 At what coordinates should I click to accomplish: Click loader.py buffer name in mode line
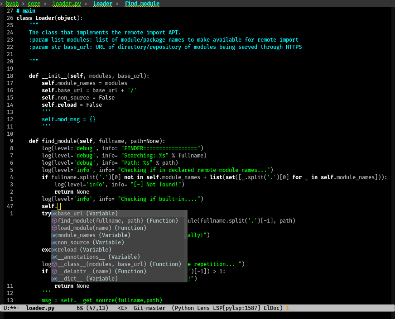tap(40, 308)
